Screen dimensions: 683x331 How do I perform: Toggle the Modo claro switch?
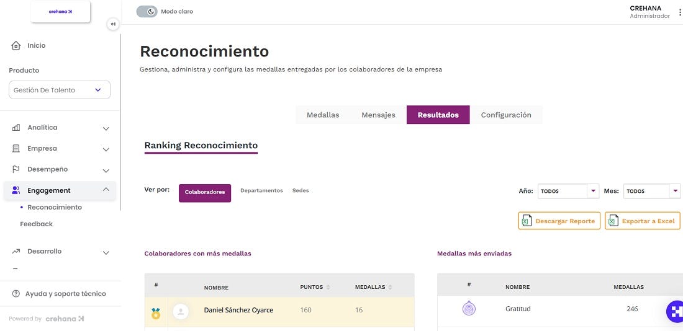tap(147, 12)
